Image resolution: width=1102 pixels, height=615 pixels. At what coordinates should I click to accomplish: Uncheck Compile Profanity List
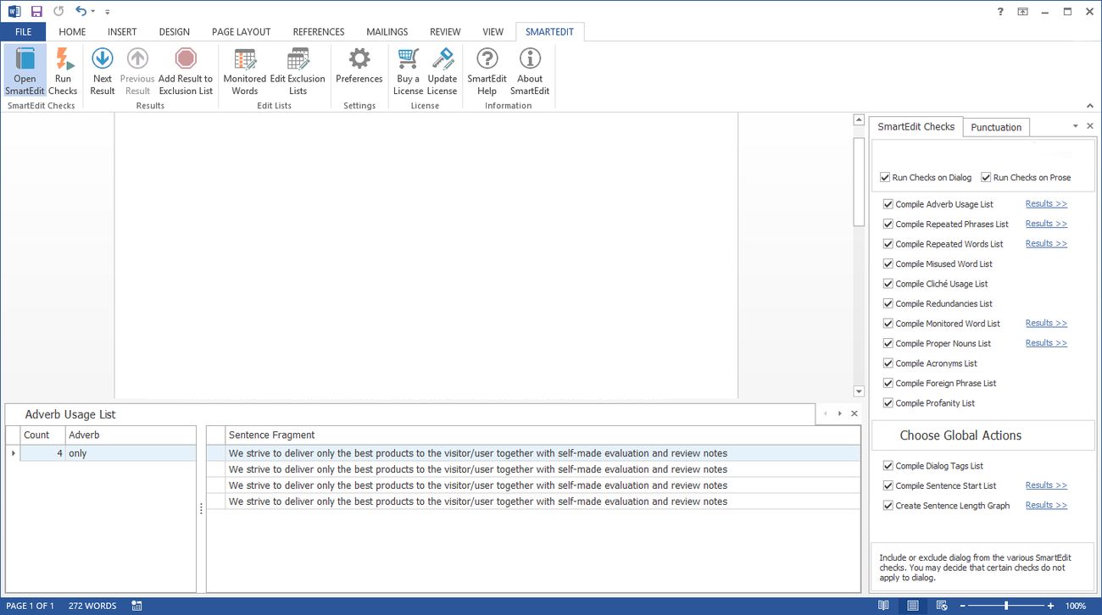tap(888, 403)
